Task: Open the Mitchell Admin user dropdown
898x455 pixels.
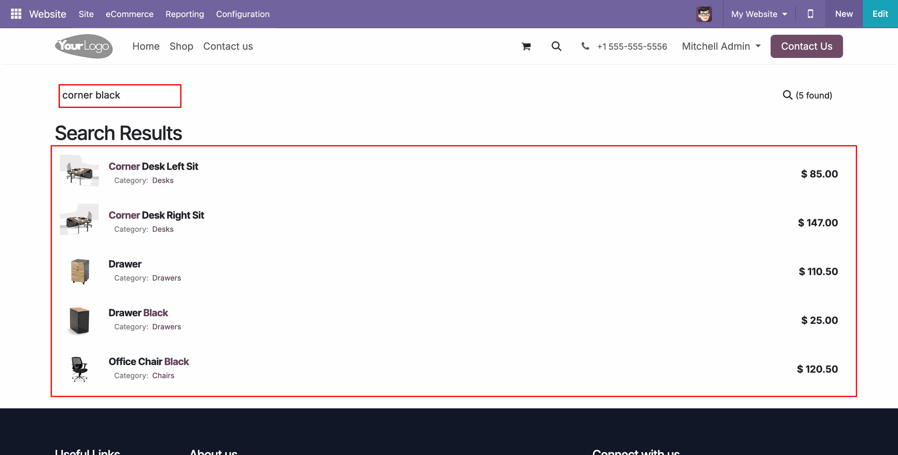Action: coord(721,46)
